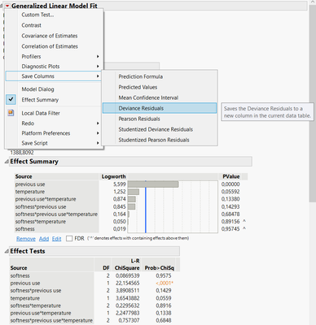
Task: Open the Model Dialog entry
Action: click(x=37, y=89)
